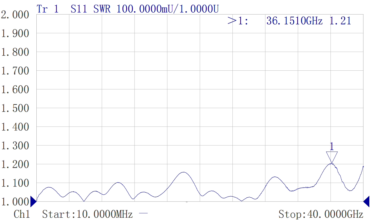
Task: Click the dash after the start frequency
Action: pyautogui.click(x=143, y=213)
